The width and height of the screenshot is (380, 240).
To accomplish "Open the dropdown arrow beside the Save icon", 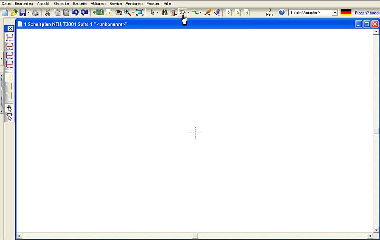I will coord(28,12).
